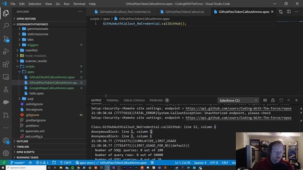Open Windows Start menu

coord(3,168)
